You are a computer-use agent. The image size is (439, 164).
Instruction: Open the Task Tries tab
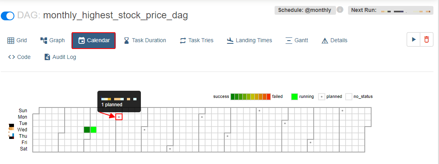click(x=196, y=41)
